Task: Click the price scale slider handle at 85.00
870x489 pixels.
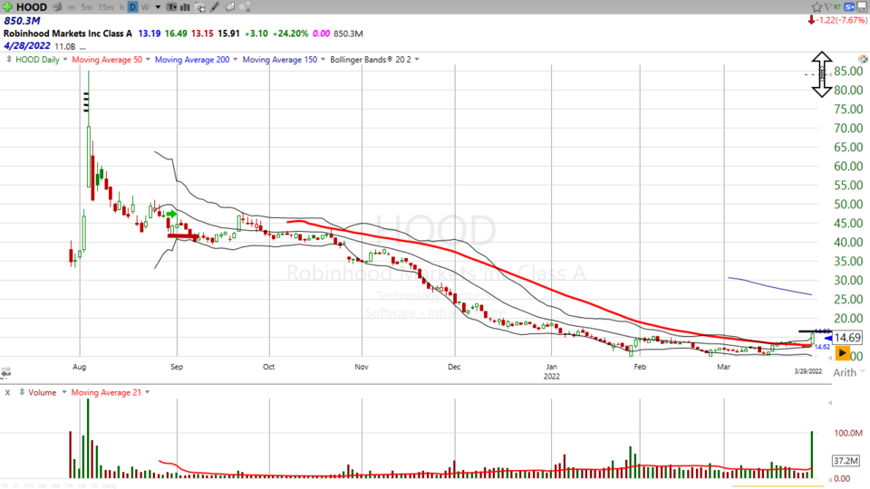Action: (821, 74)
